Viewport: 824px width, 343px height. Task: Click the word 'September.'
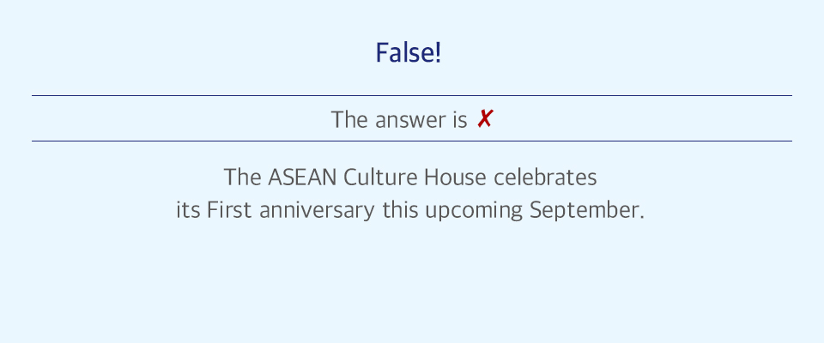(x=587, y=211)
